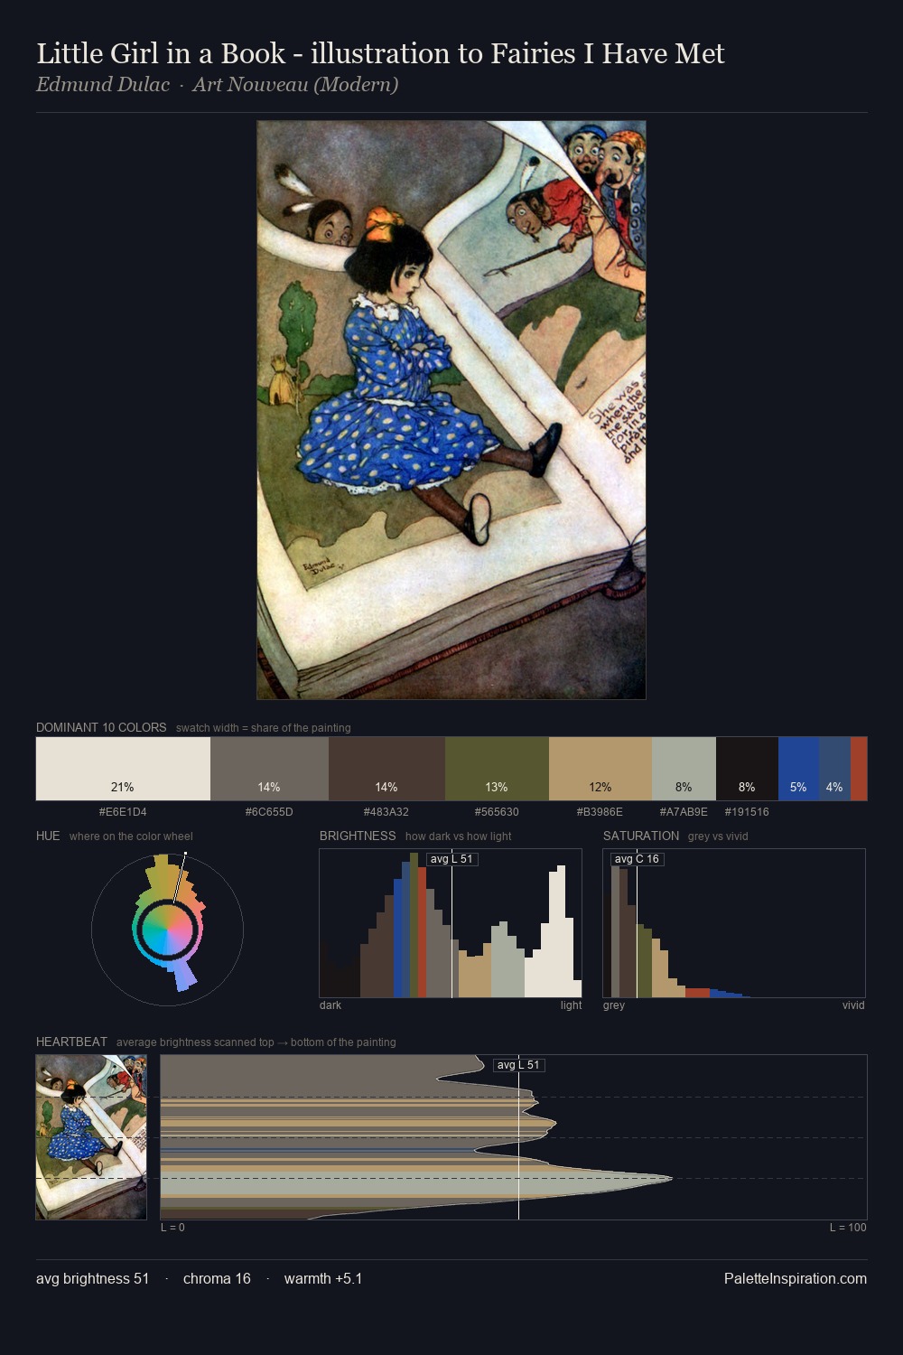
Task: Select the narrow rust red swatch
Action: point(859,769)
